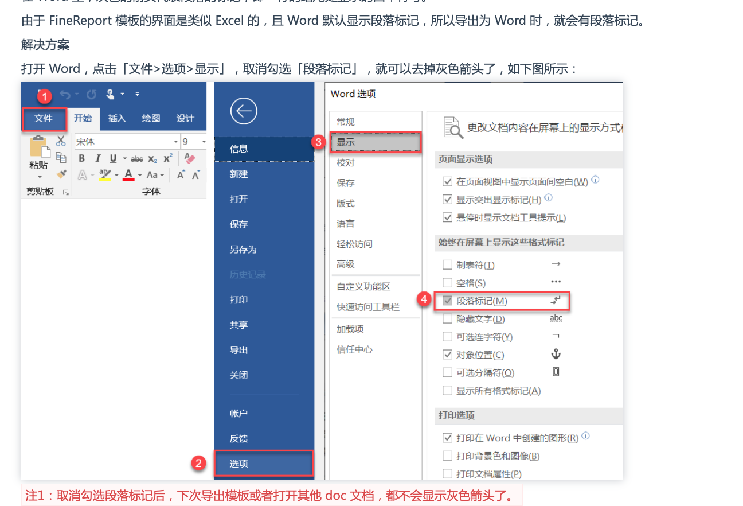The width and height of the screenshot is (743, 506).
Task: Select 保存 in the blue backstage menu
Action: (x=264, y=224)
